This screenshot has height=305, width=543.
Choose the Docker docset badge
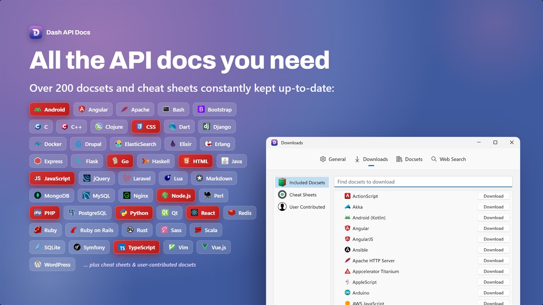pos(48,144)
